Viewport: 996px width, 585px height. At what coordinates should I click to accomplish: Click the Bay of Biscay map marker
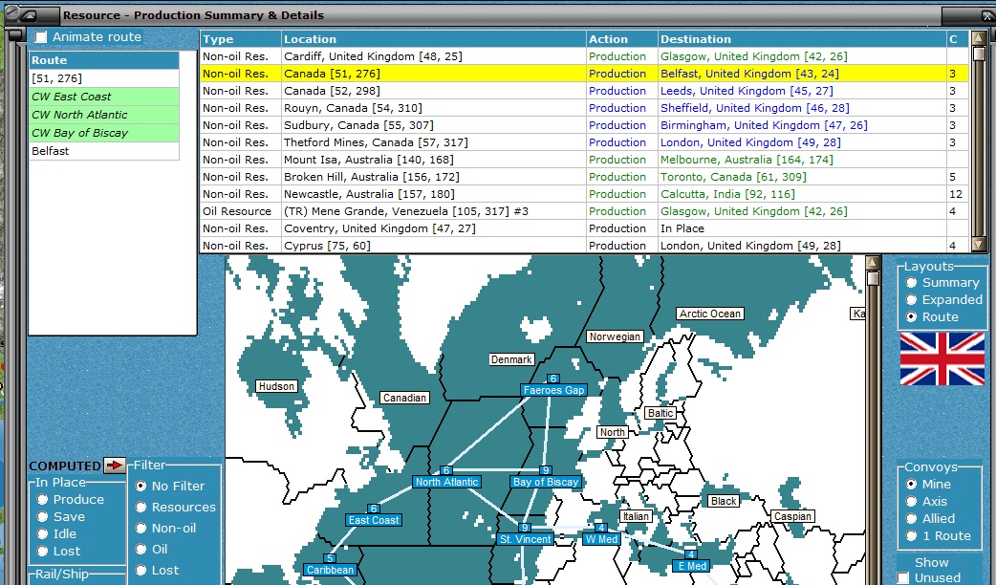coord(545,482)
